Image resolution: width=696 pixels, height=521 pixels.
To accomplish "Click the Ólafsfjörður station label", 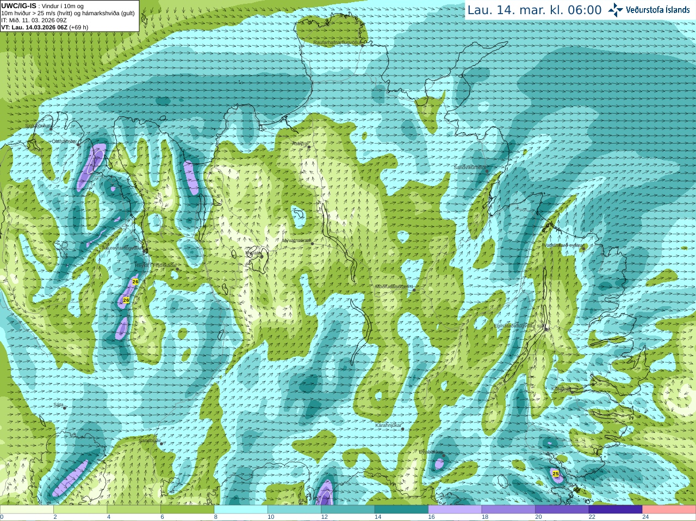I will tap(64, 141).
